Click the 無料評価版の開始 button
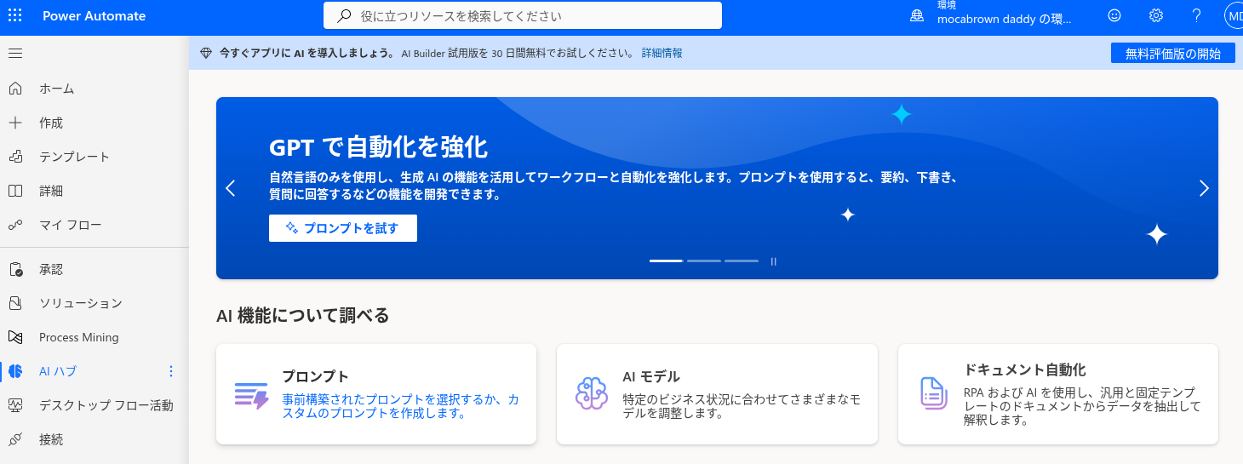The image size is (1243, 464). [1173, 53]
